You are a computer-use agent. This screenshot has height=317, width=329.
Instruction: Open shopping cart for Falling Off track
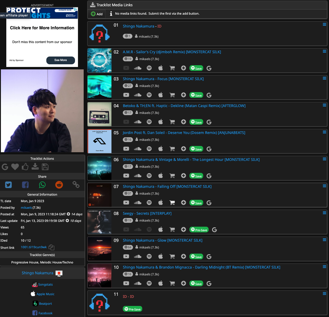pos(172,203)
